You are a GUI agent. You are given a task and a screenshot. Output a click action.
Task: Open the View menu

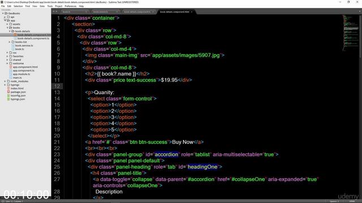[35, 6]
